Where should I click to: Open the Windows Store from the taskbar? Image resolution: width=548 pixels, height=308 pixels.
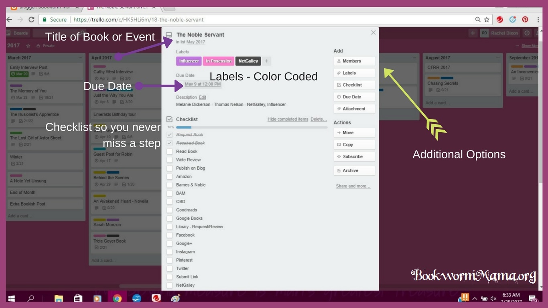[x=78, y=298]
